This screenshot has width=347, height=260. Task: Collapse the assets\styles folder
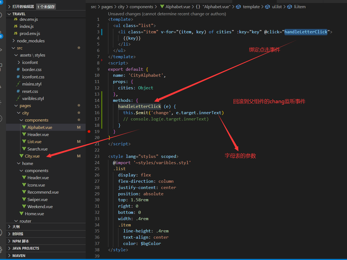16,55
